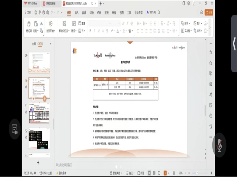The image size is (237, 177).
Task: Open the Outline tab in slide panel
Action: tap(34, 44)
